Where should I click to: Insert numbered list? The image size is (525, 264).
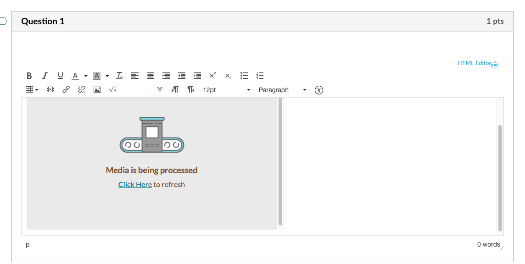[260, 76]
